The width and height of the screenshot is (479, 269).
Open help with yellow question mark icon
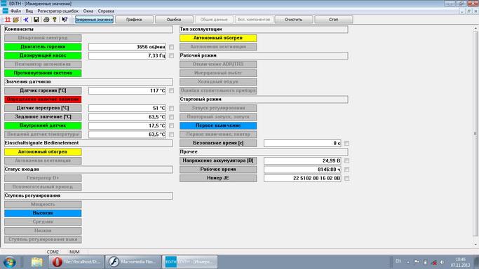tap(55, 20)
